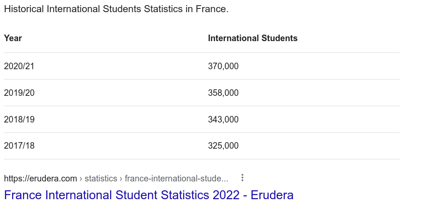Screen dimensions: 428x209
Task: Select the International Students column header
Action: click(253, 38)
